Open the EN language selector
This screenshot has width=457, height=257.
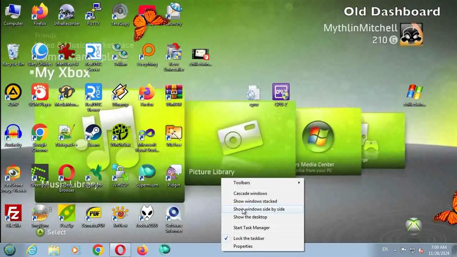pos(385,249)
